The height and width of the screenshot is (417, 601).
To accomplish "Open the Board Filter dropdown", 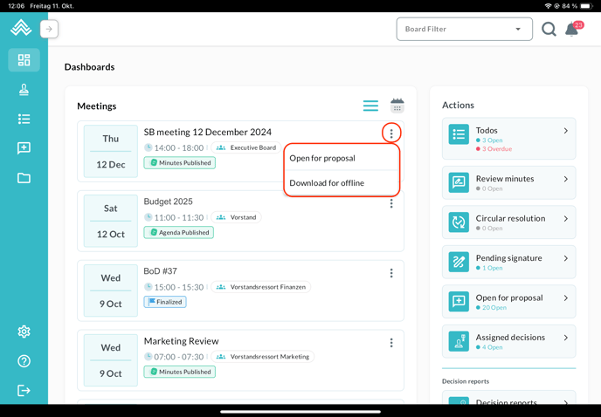I will tap(464, 29).
